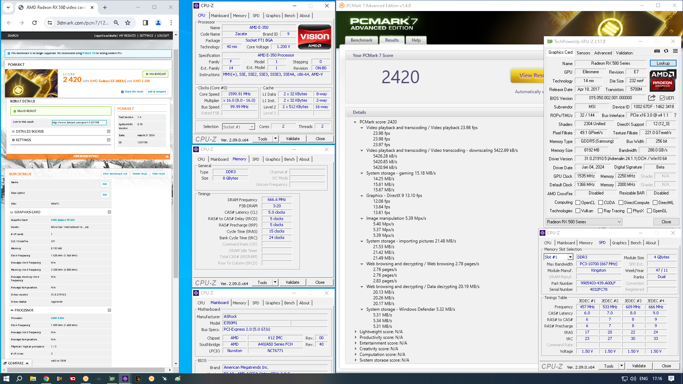Screen dimensions: 683x384
Task: Go back in Chrome
Action: [9, 23]
